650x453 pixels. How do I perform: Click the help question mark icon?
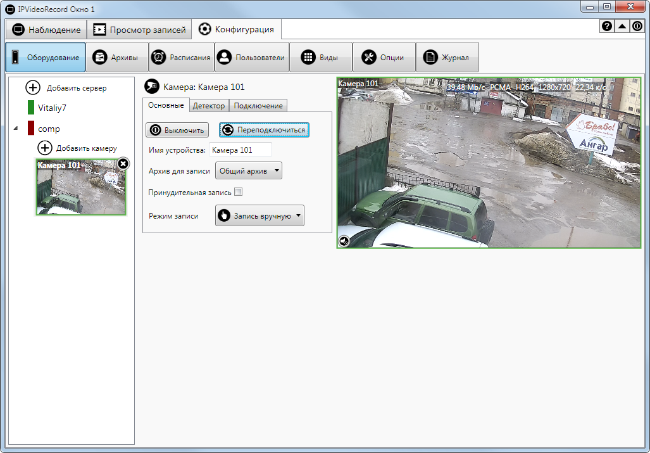coord(607,27)
